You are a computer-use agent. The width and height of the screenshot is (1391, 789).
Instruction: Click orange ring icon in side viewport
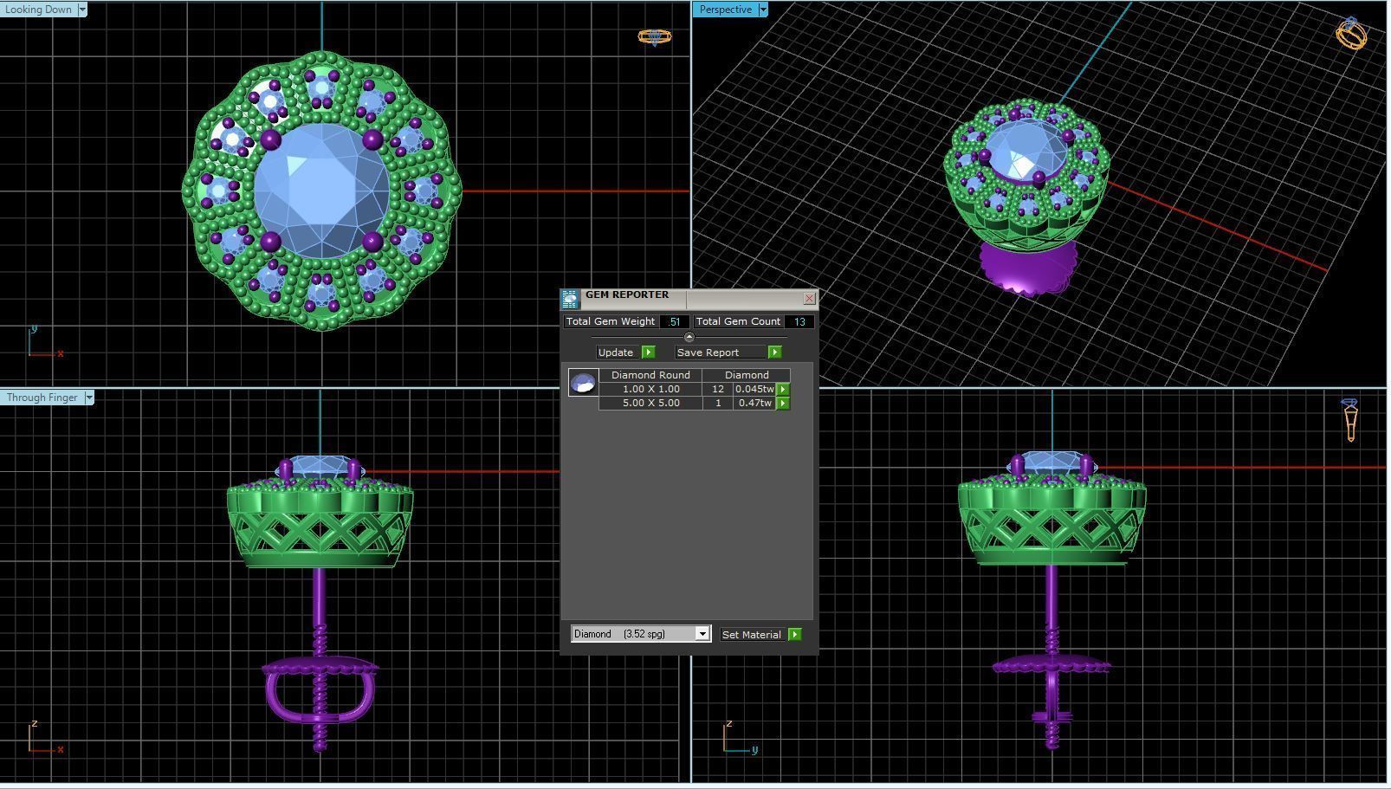(1350, 420)
